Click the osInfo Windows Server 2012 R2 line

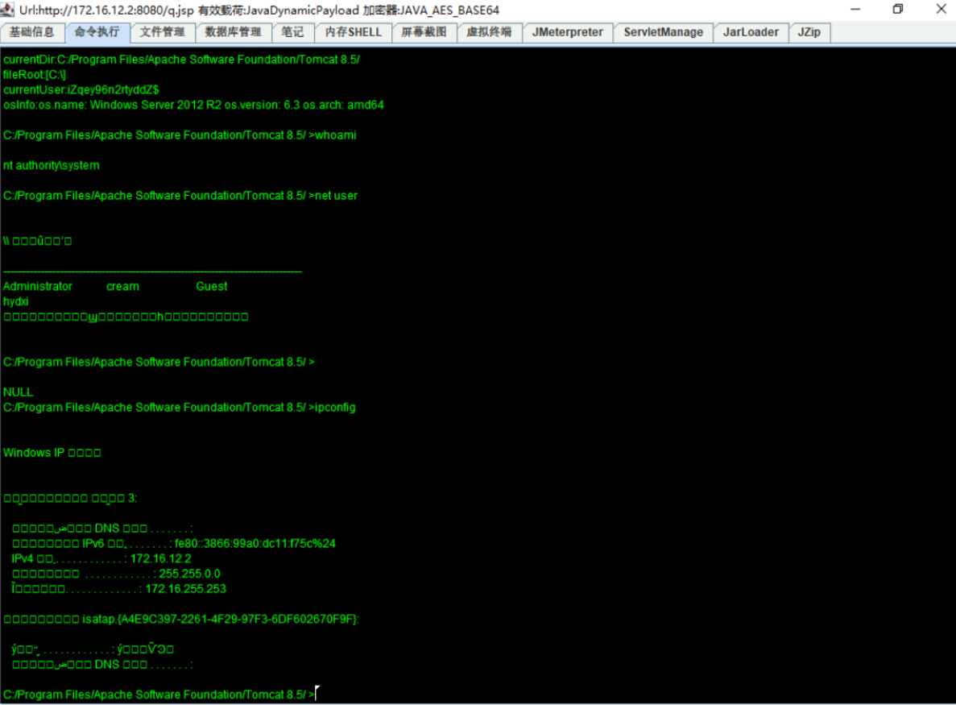click(193, 105)
